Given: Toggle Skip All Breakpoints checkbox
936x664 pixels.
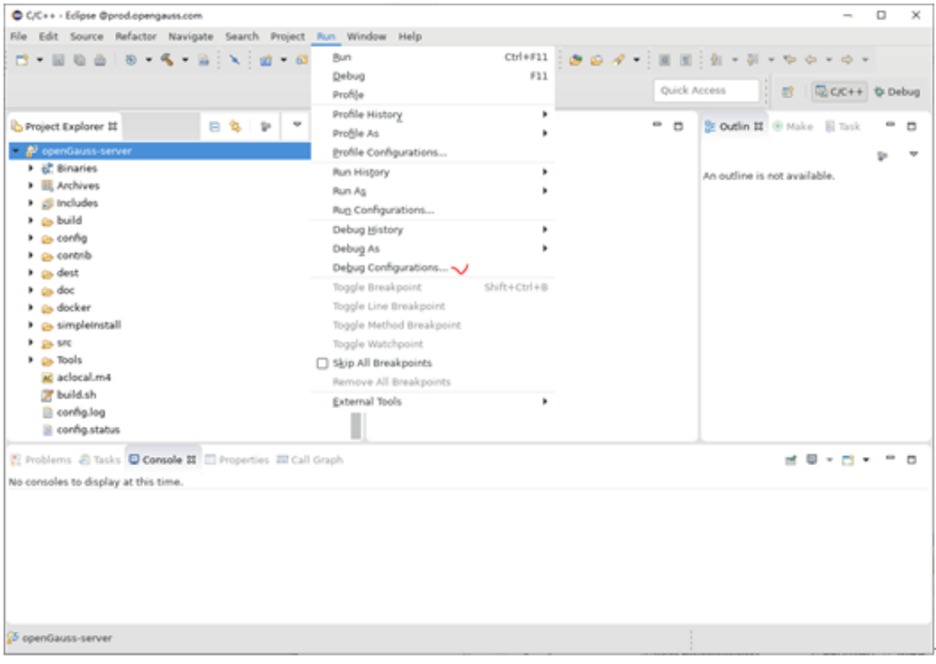Looking at the screenshot, I should point(322,363).
